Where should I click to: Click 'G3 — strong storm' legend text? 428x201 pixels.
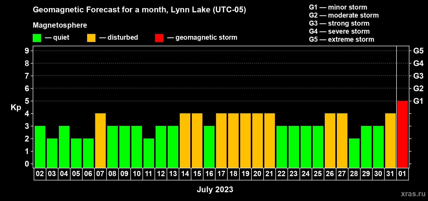(x=339, y=23)
